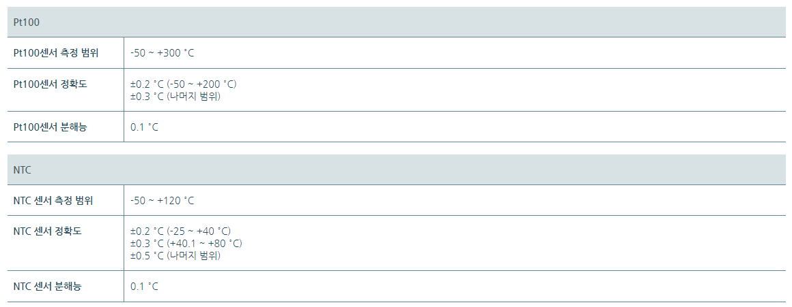The image size is (792, 307).
Task: Click the NTC 센서 분해능 label
Action: click(48, 287)
